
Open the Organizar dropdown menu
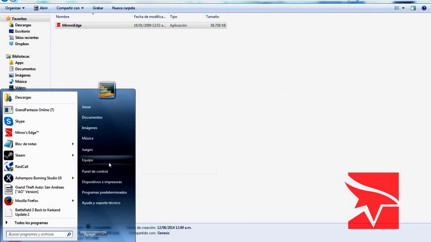[15, 8]
